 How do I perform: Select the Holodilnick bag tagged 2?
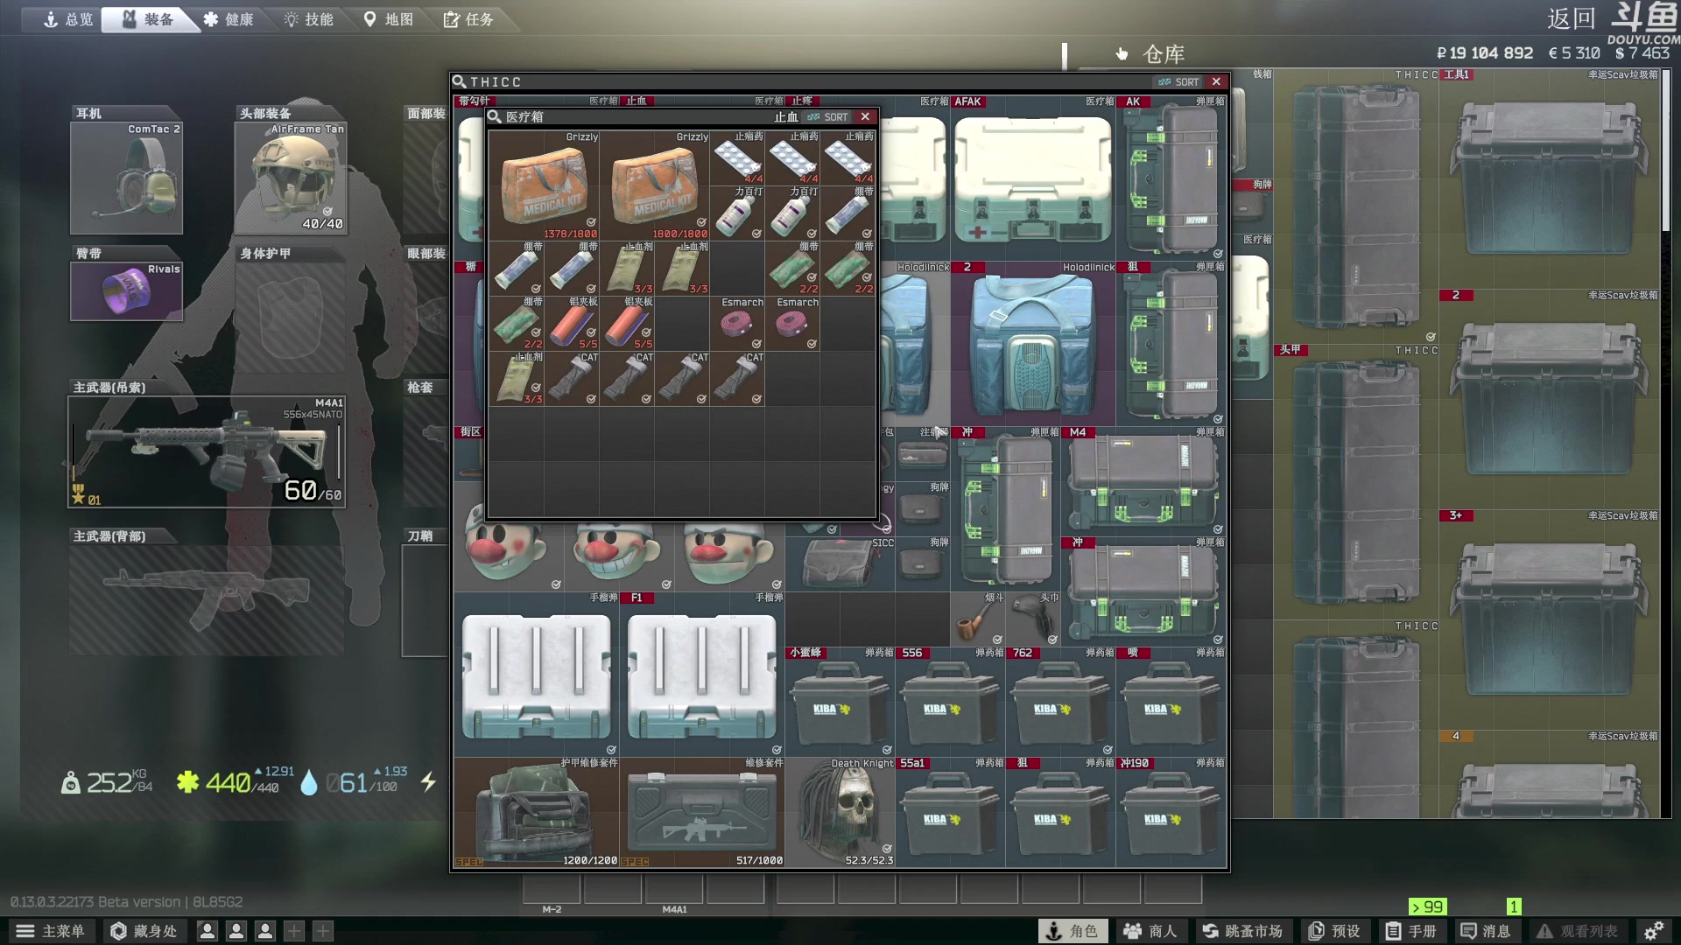1032,344
